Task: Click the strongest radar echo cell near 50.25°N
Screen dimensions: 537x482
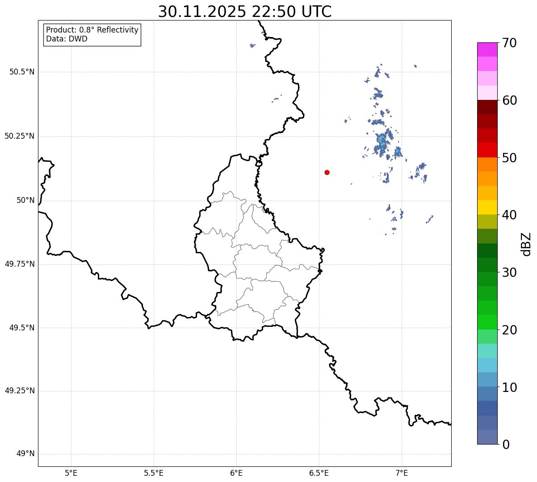Action: pyautogui.click(x=381, y=140)
